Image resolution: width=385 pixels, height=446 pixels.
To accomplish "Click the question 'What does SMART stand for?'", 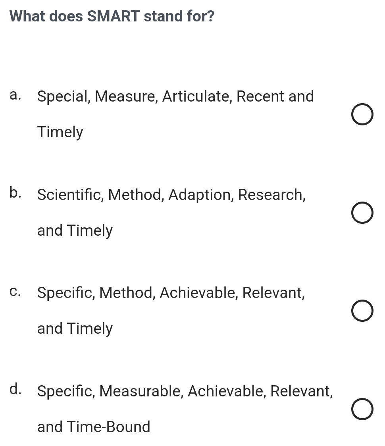I will tap(112, 16).
